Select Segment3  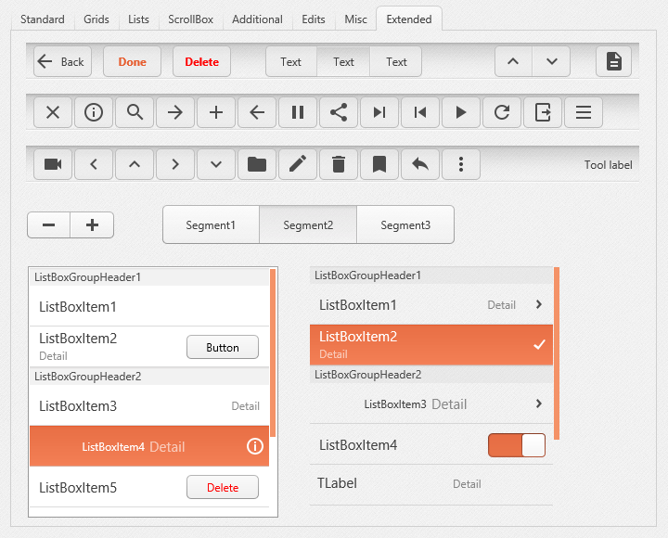click(x=405, y=224)
